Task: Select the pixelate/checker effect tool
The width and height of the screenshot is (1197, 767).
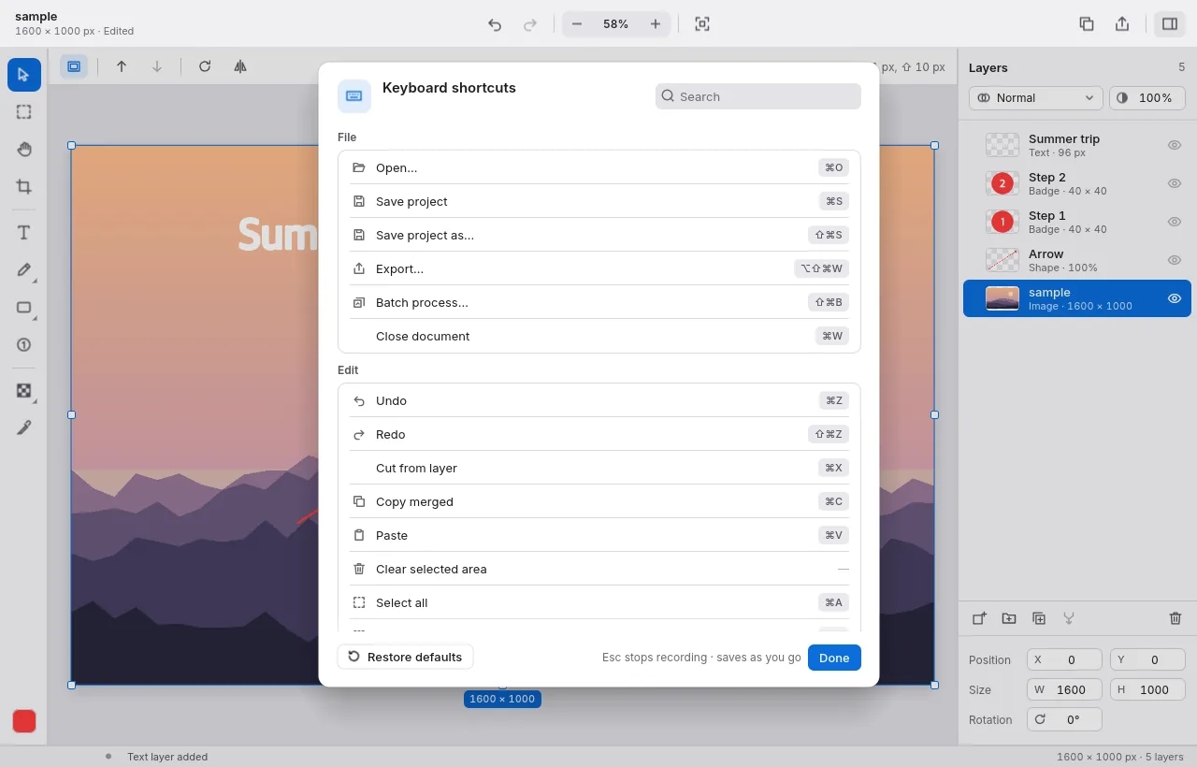Action: coord(24,390)
